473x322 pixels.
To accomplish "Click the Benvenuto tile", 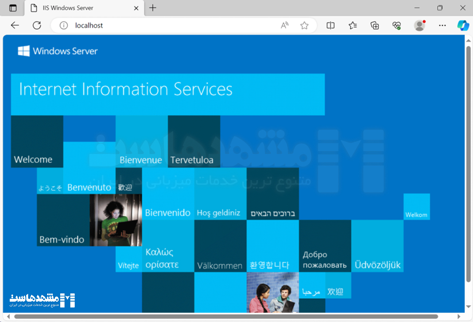I will click(89, 168).
